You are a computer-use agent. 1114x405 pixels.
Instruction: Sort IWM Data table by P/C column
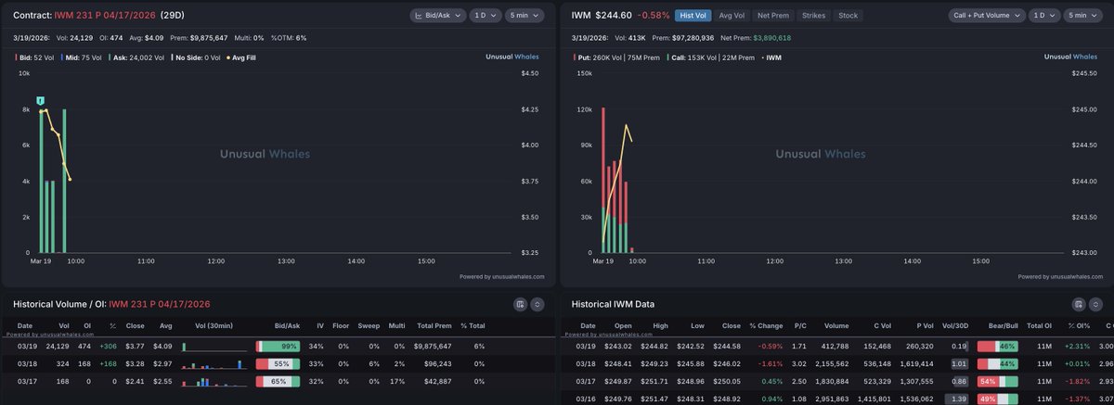pos(798,326)
